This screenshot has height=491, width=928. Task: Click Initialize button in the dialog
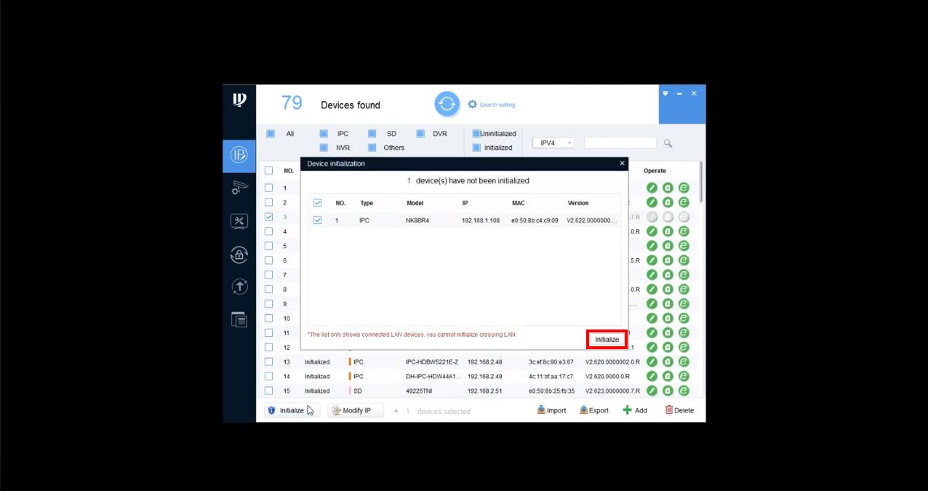(x=607, y=340)
